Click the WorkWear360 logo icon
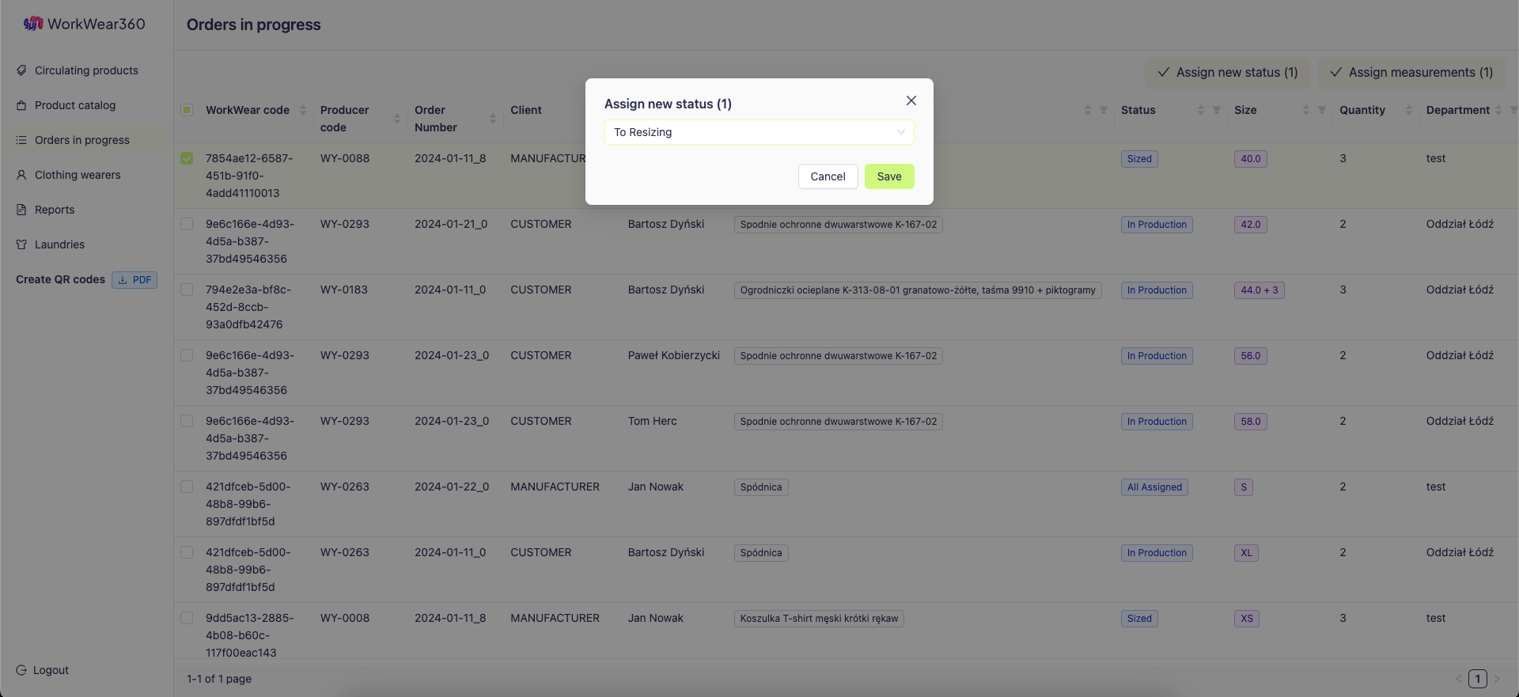Viewport: 1519px width, 697px height. coord(32,24)
